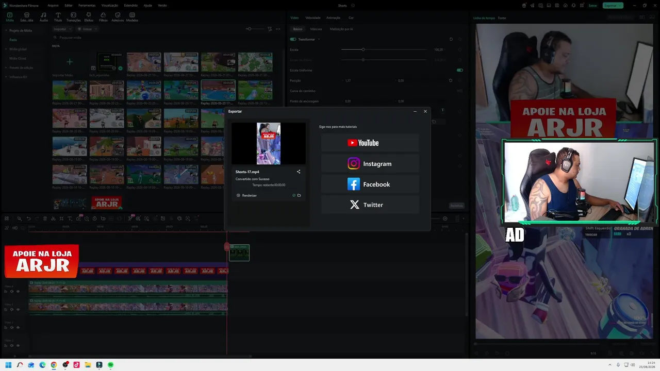Viewport: 660px width, 371px height.
Task: Toggle the Transformar switch
Action: click(x=293, y=39)
